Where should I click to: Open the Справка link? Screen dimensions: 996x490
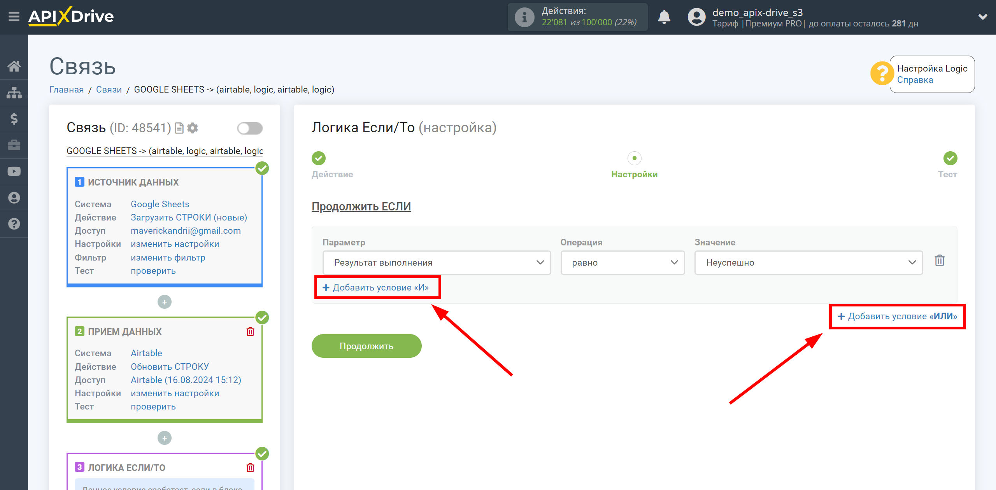[x=915, y=80]
